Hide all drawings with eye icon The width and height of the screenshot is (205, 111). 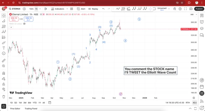pos(4,89)
